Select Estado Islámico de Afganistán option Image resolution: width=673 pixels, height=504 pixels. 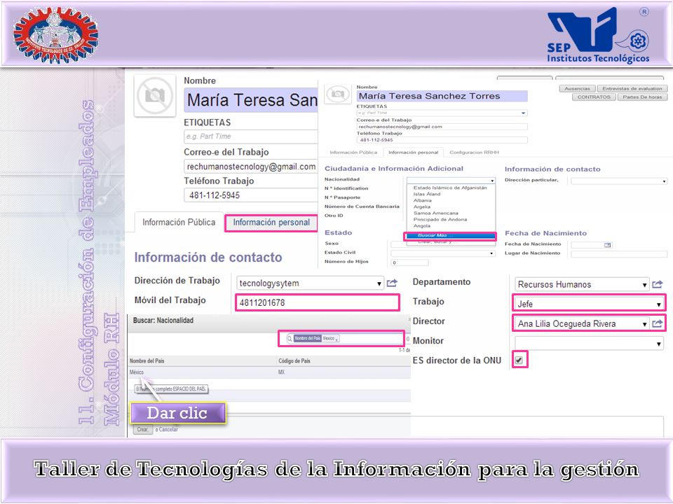tap(450, 188)
